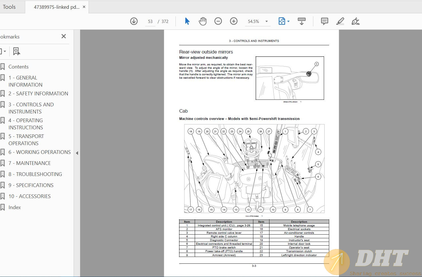This screenshot has height=277, width=422.
Task: Select the arrow selection tool
Action: click(x=187, y=21)
